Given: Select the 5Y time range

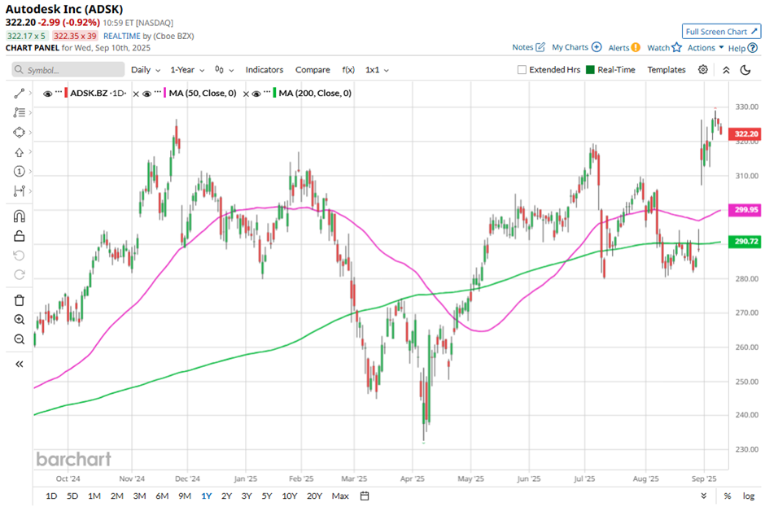Looking at the screenshot, I should point(266,496).
